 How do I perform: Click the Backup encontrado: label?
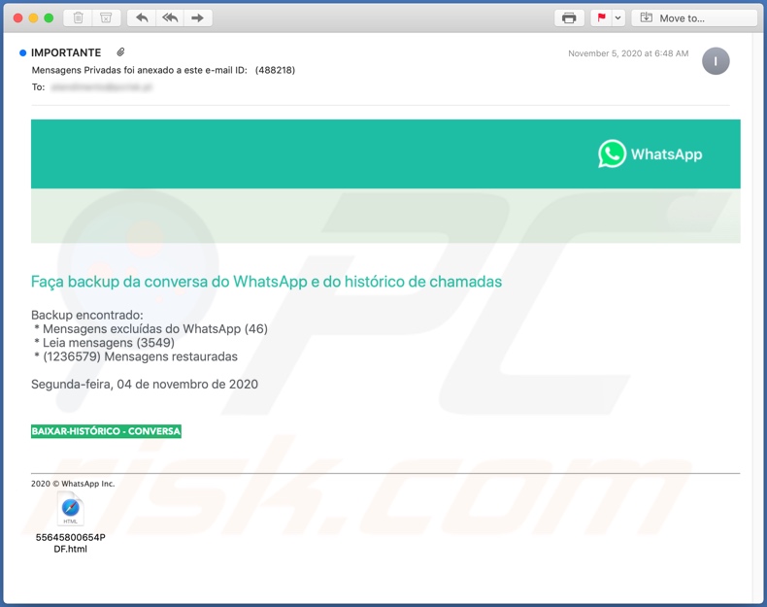click(x=87, y=315)
